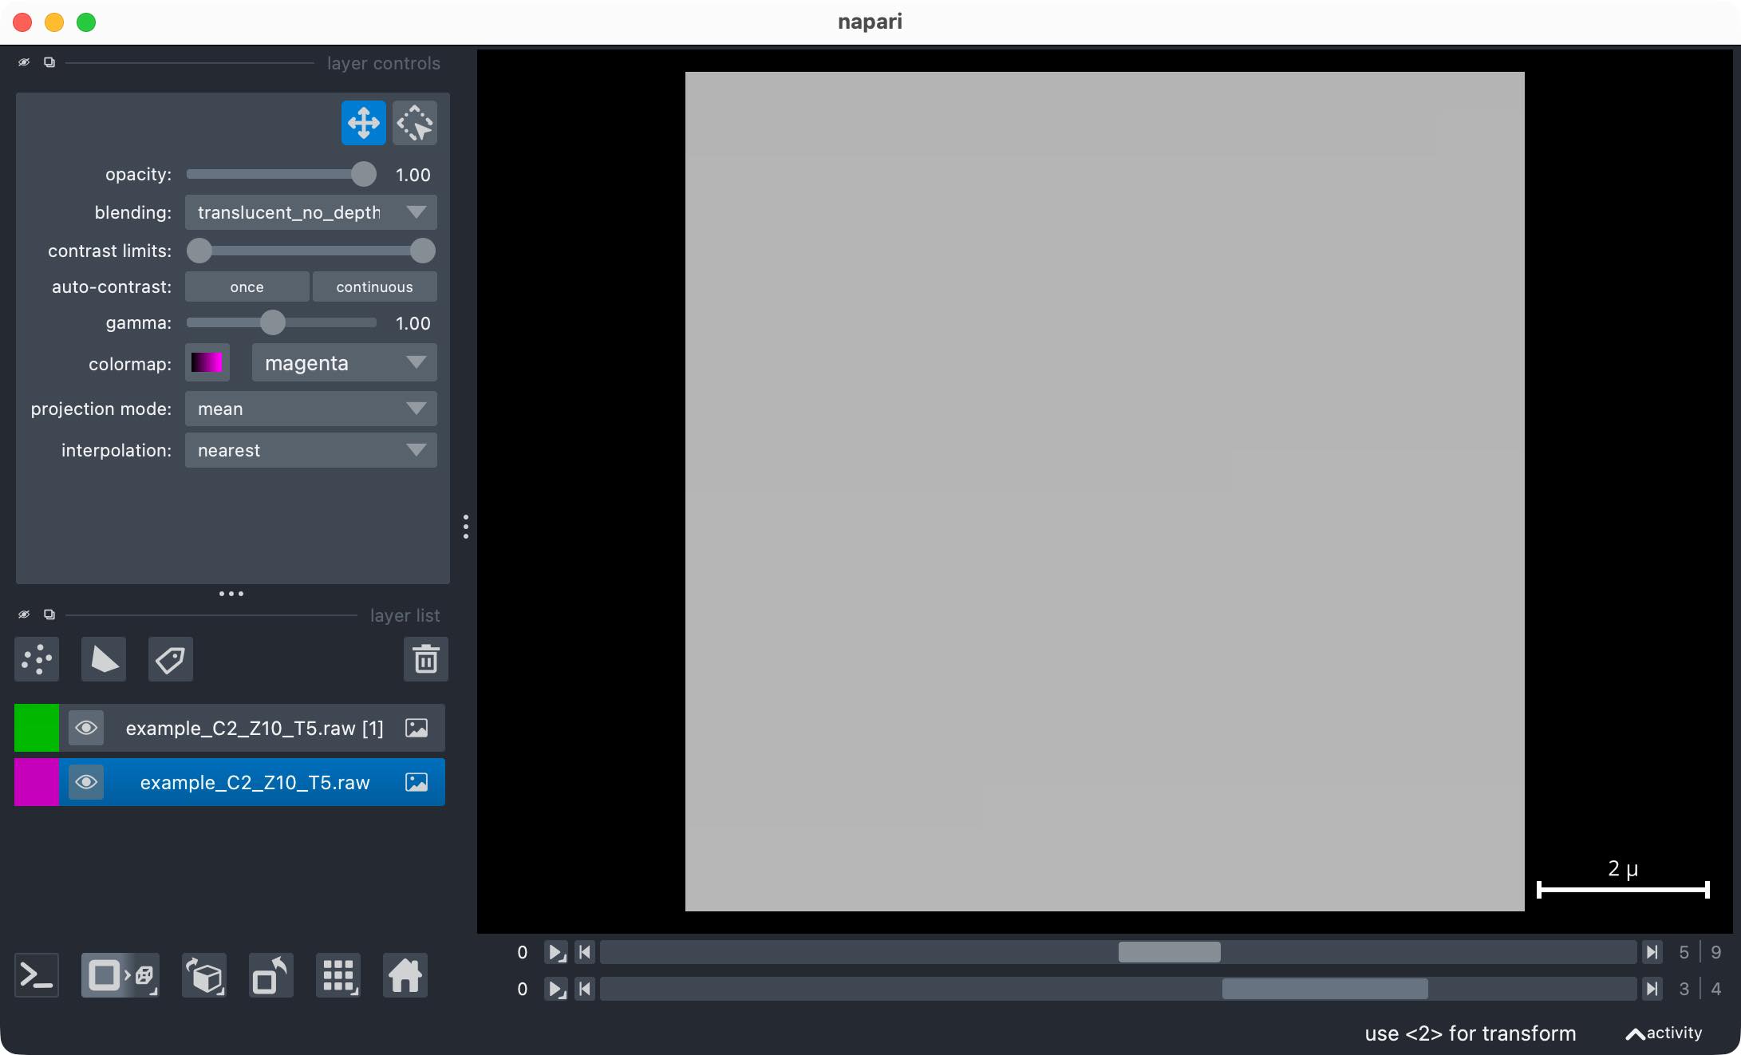Play axis 0 in the bottom slider row

[x=555, y=989]
